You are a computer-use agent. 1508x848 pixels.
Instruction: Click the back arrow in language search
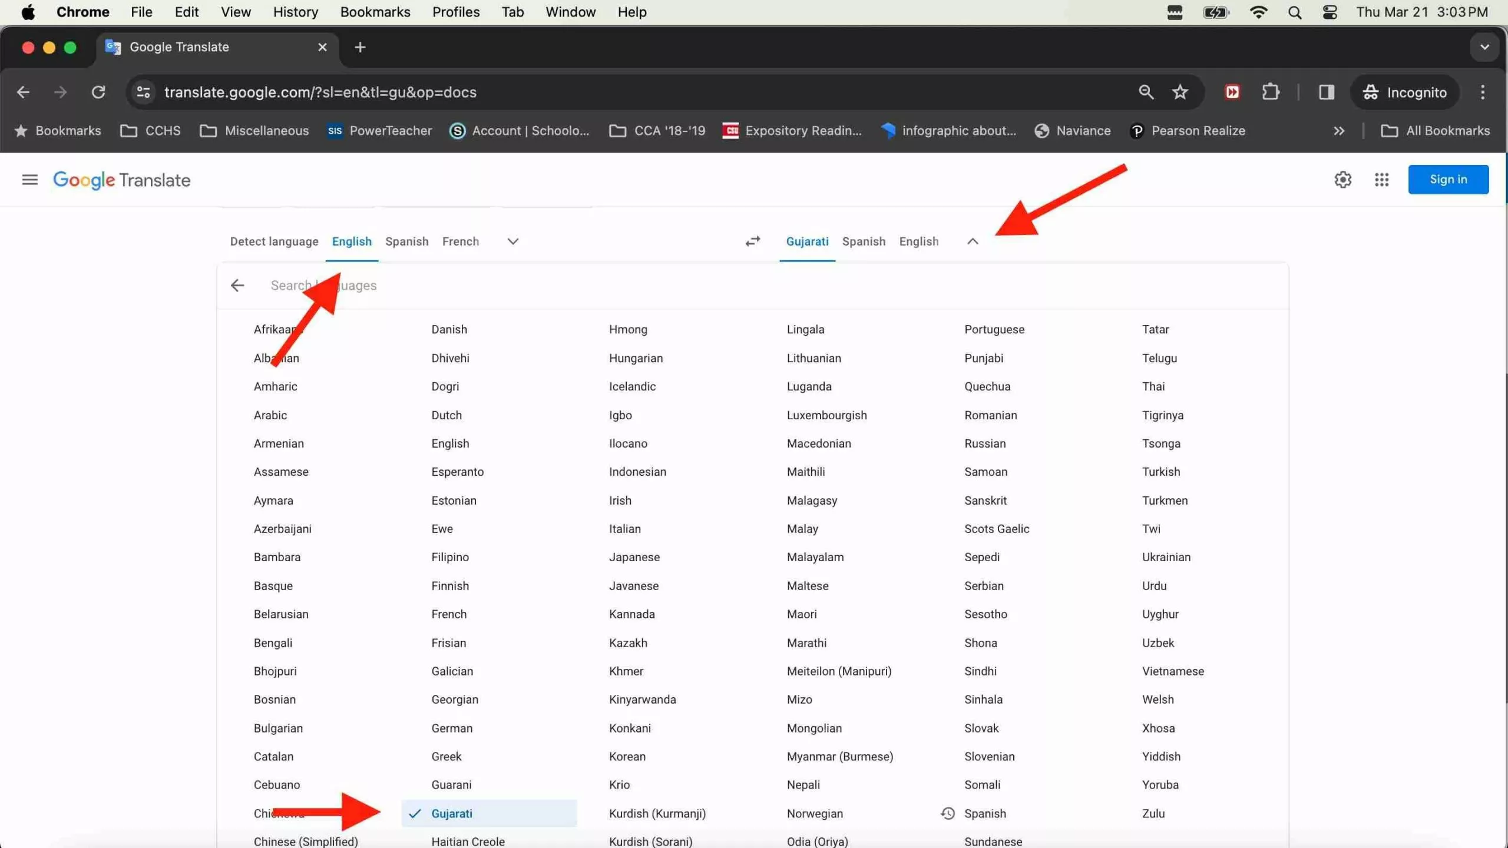(237, 285)
